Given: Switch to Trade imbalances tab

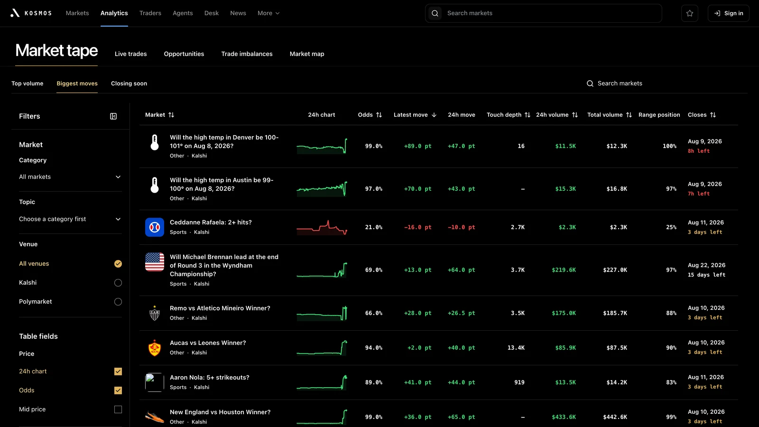Looking at the screenshot, I should [x=247, y=54].
